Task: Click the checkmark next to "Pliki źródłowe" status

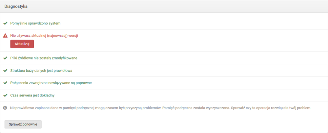Action: click(x=5, y=58)
